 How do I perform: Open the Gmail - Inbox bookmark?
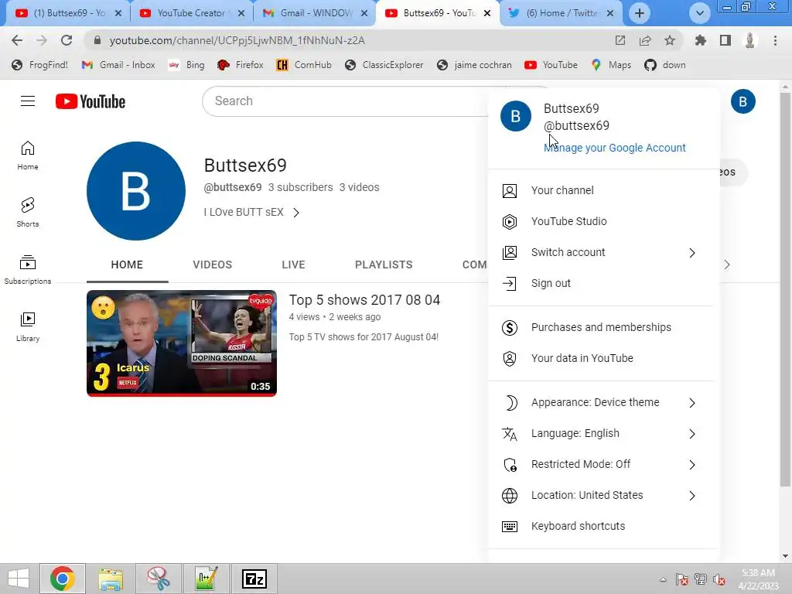[118, 65]
